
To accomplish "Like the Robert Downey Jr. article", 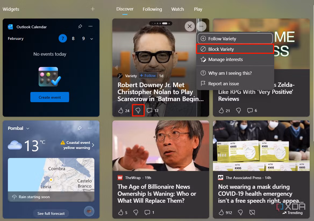I will point(120,110).
